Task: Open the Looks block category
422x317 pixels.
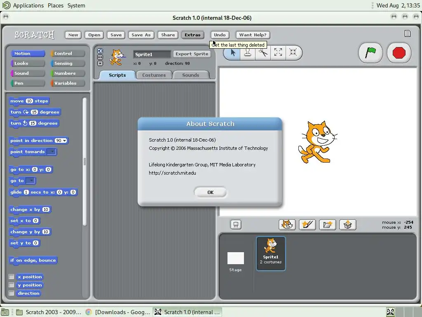Action: [x=28, y=63]
